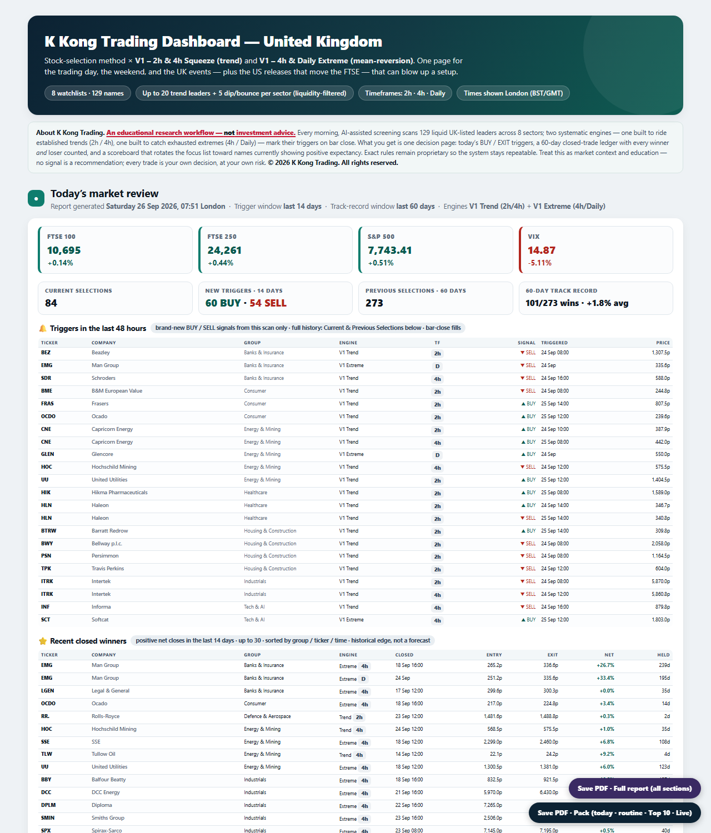Click the price '1,307.5p' for Beazley

661,353
